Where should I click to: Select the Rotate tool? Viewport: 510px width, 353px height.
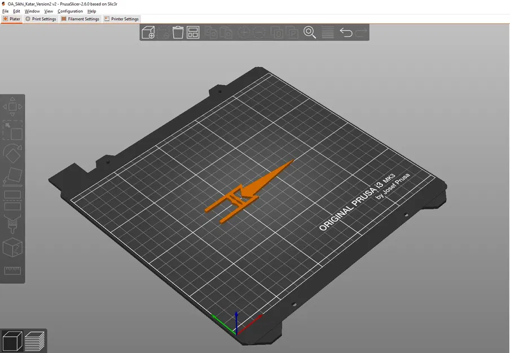point(12,154)
